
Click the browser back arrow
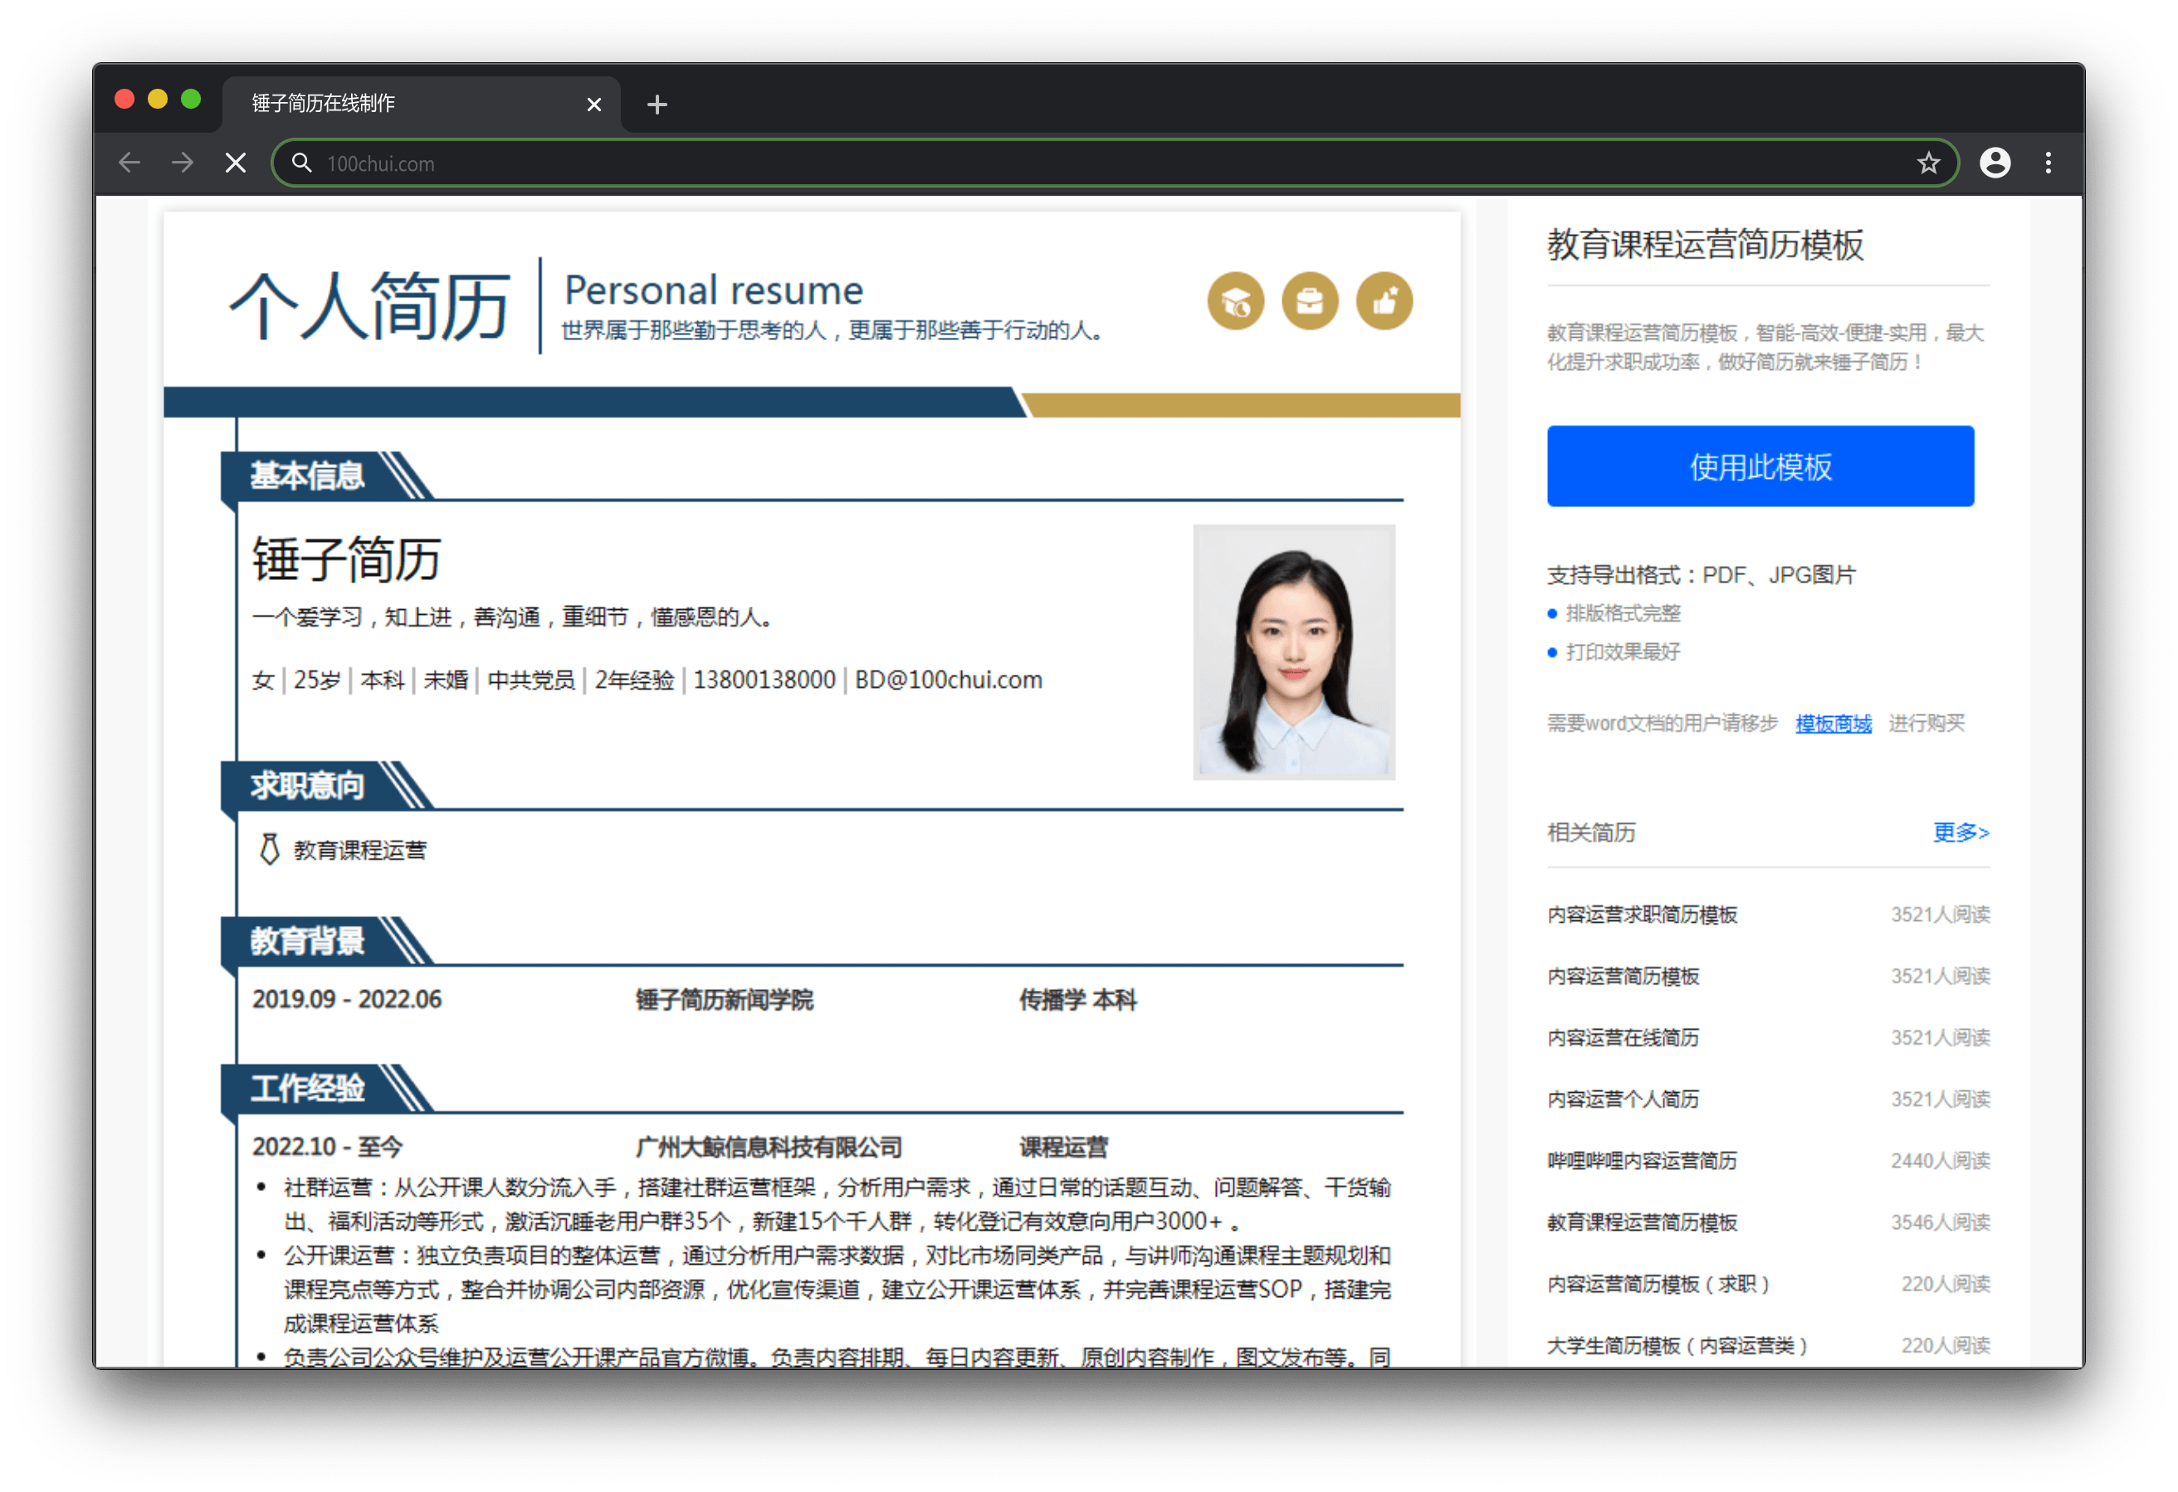129,163
